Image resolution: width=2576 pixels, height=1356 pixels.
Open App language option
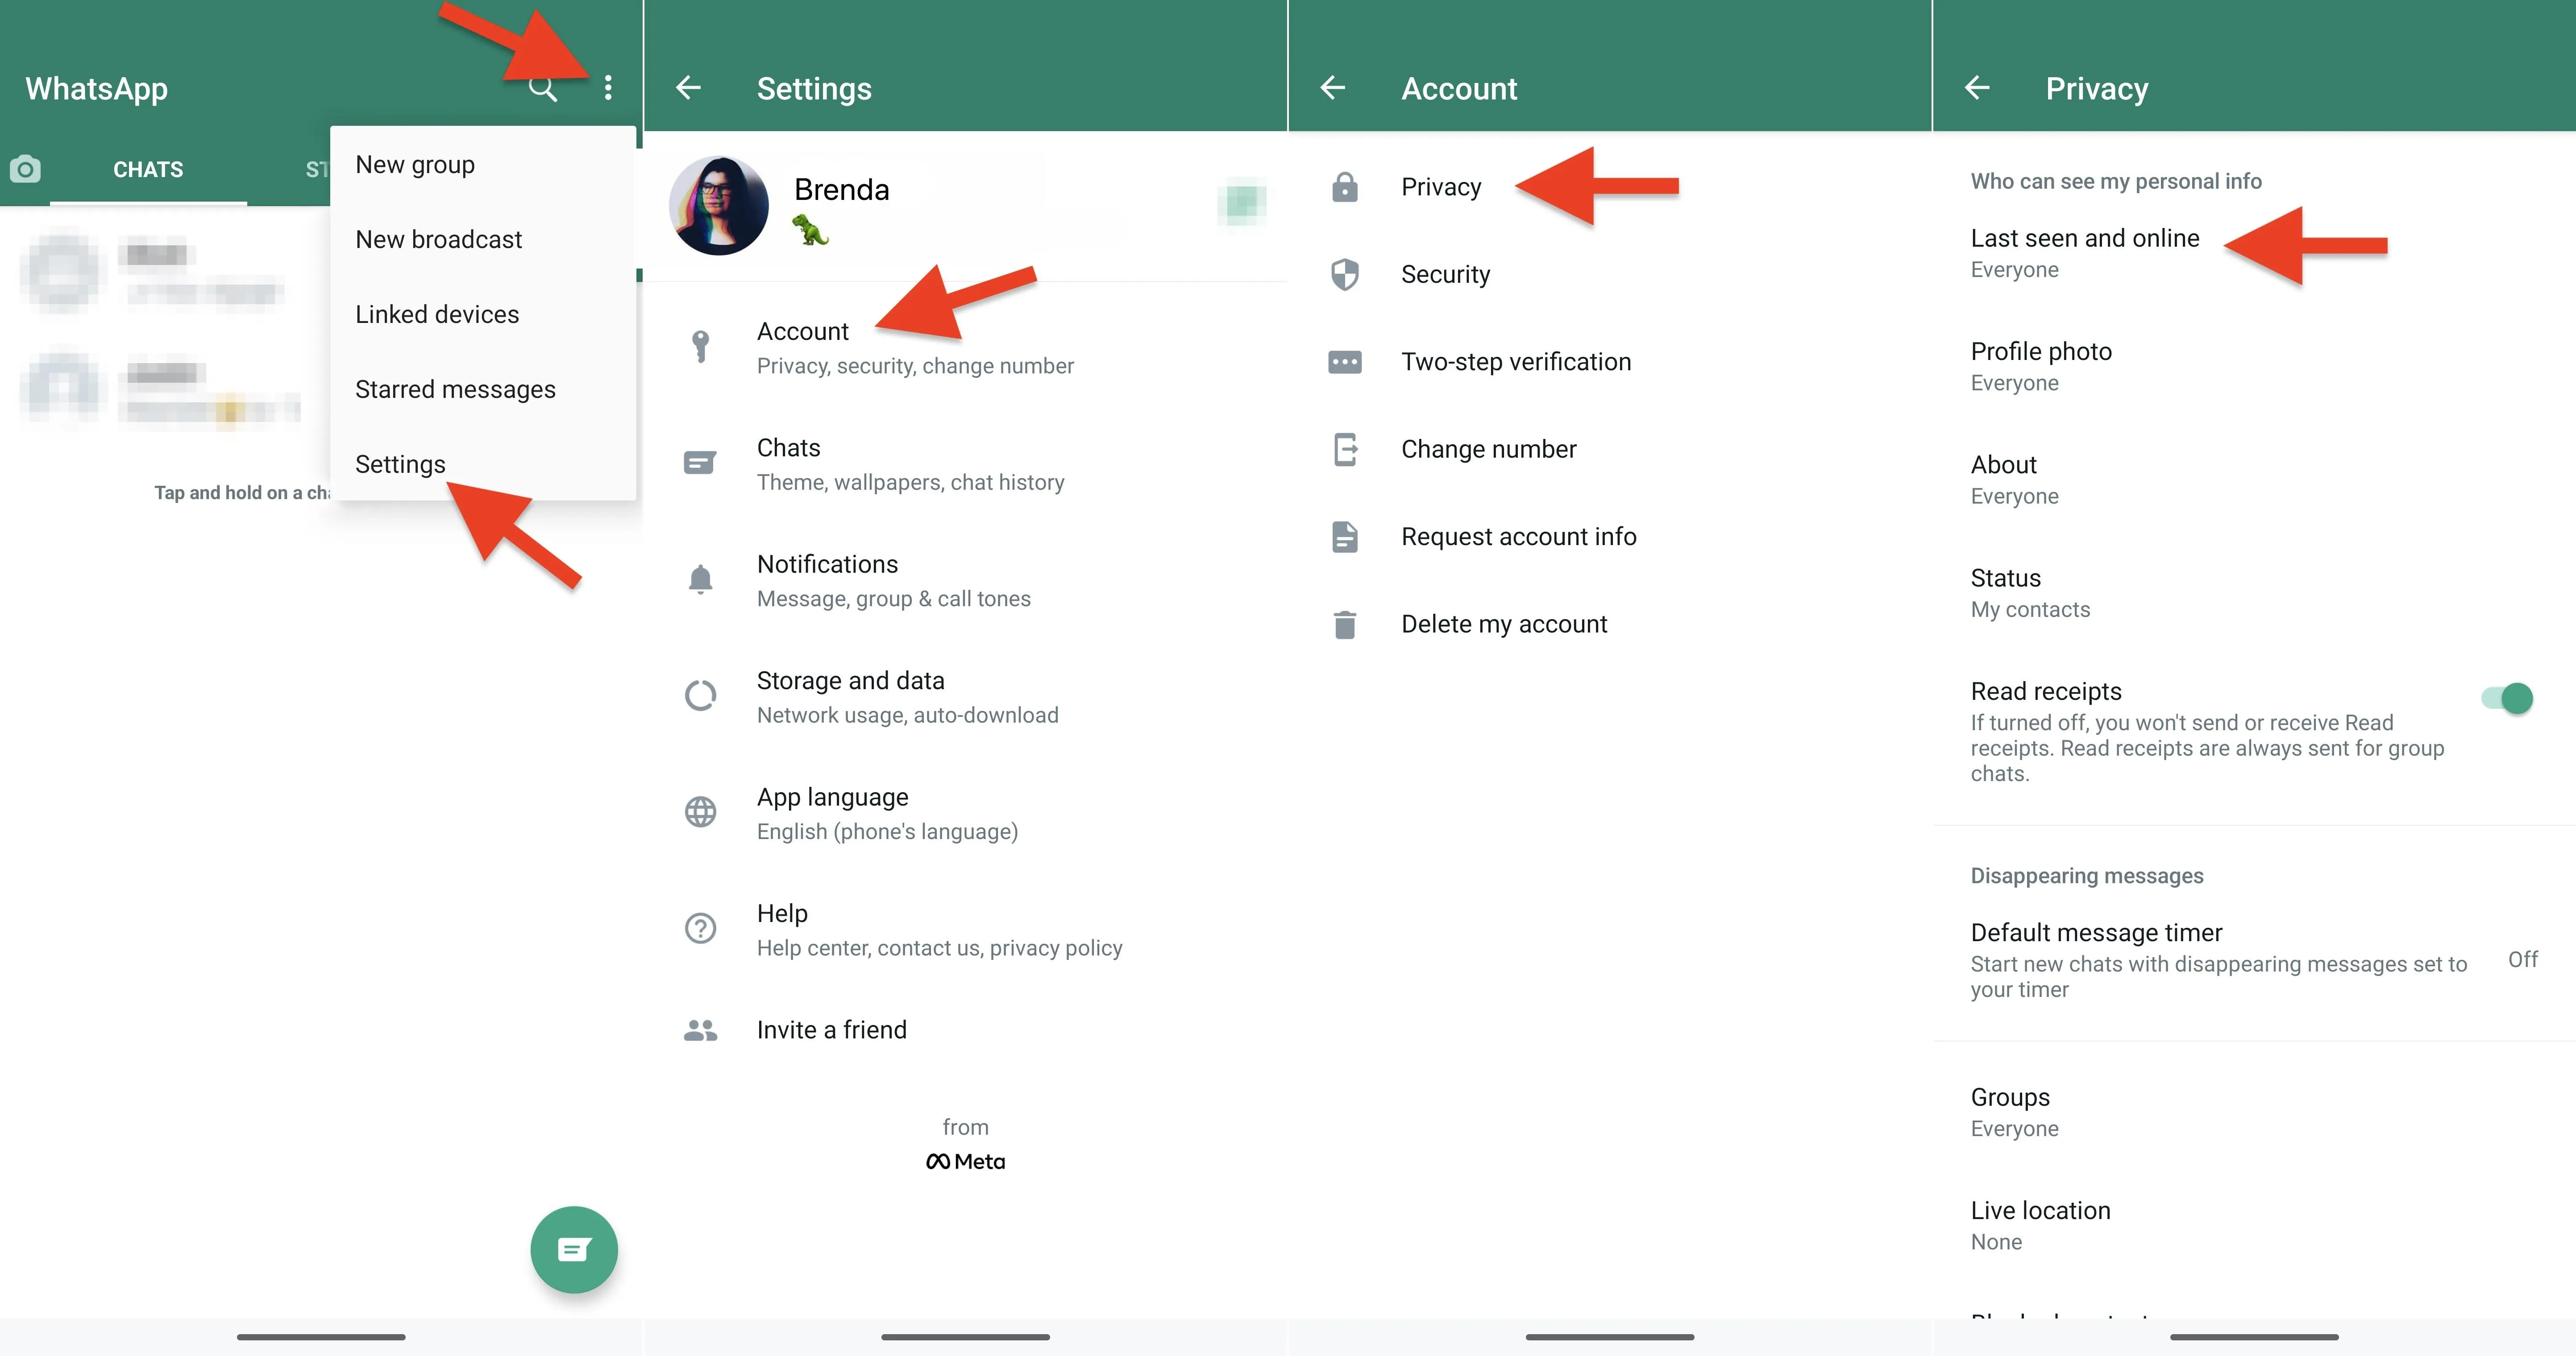pos(965,814)
